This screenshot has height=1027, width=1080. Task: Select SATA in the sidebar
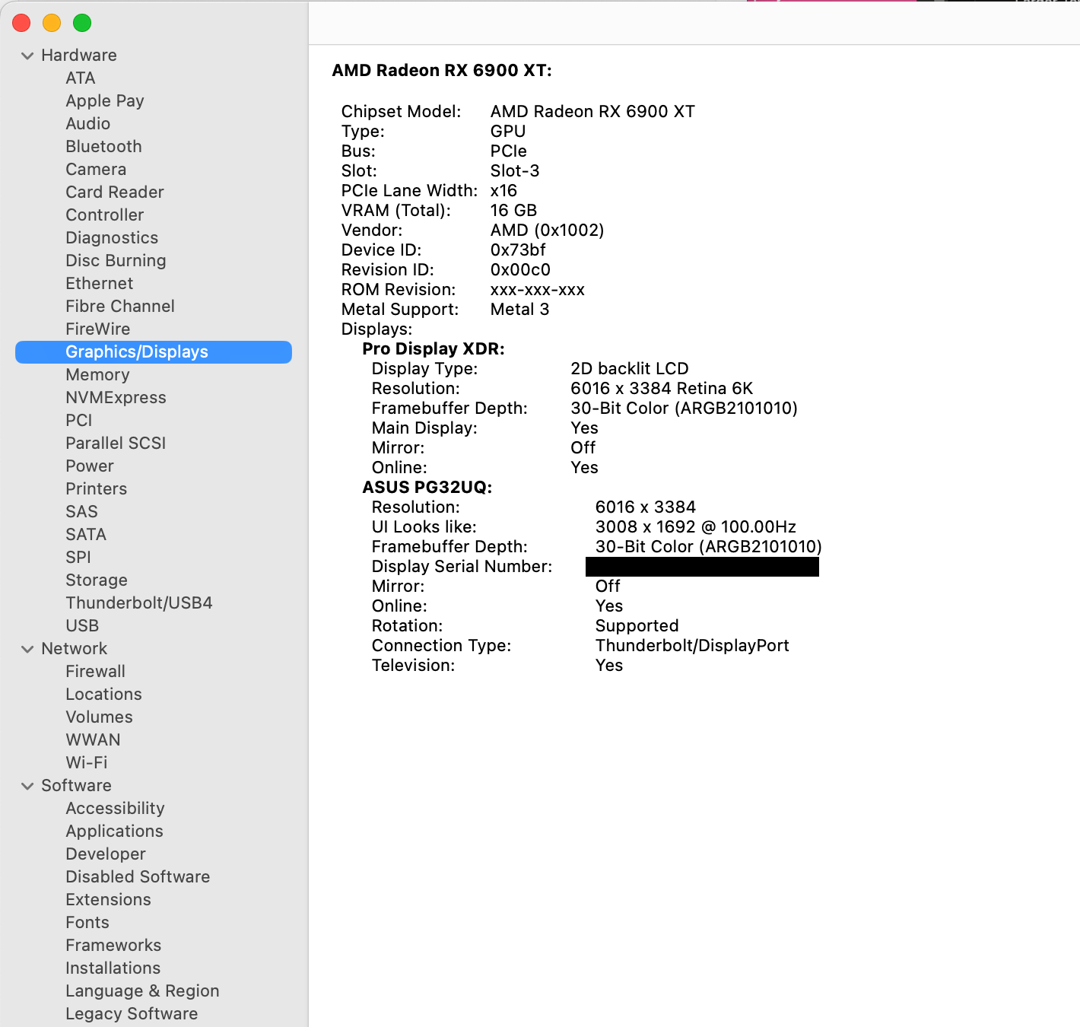(x=86, y=535)
